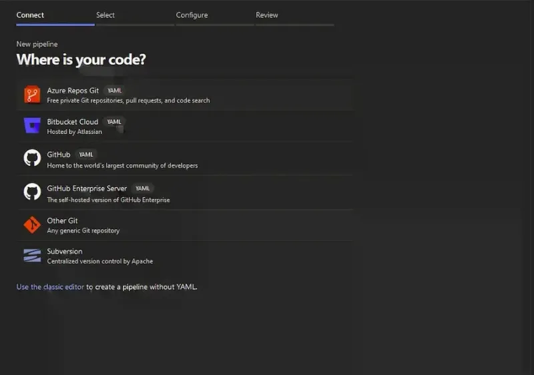The image size is (534, 375).
Task: Choose Azure Repos Git as source
Action: coord(73,90)
